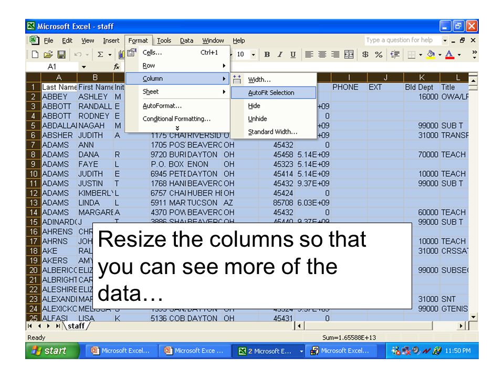Choose AutoFormat... menu item
504x378 pixels.
177,106
